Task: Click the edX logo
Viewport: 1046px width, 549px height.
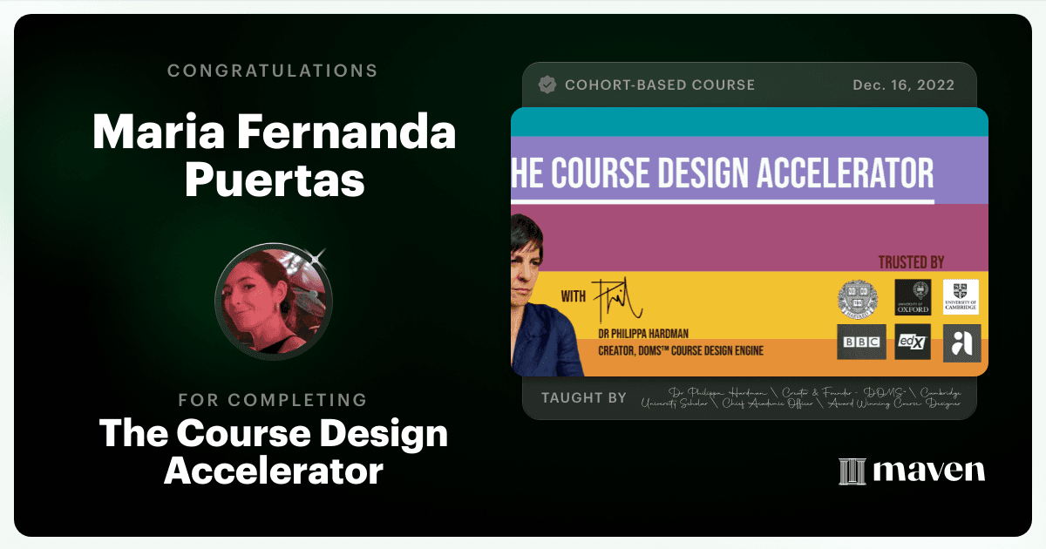Action: (914, 342)
